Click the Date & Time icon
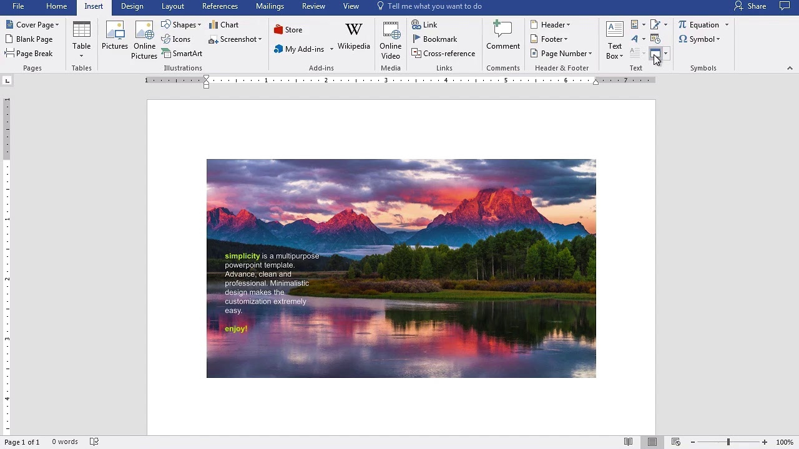Image resolution: width=799 pixels, height=449 pixels. 655,39
